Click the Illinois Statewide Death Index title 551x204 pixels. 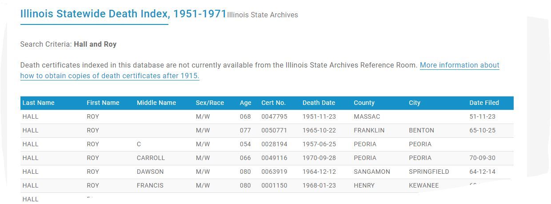click(124, 14)
